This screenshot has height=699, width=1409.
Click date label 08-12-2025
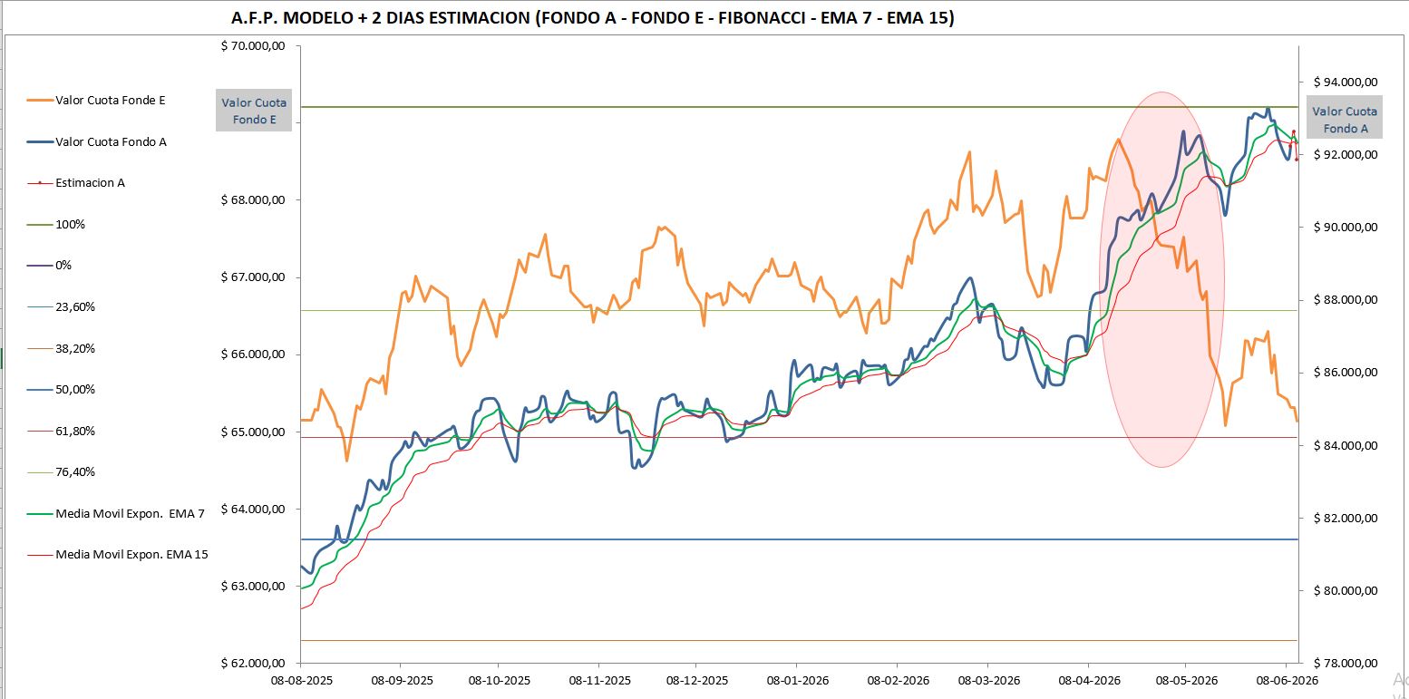tap(697, 680)
